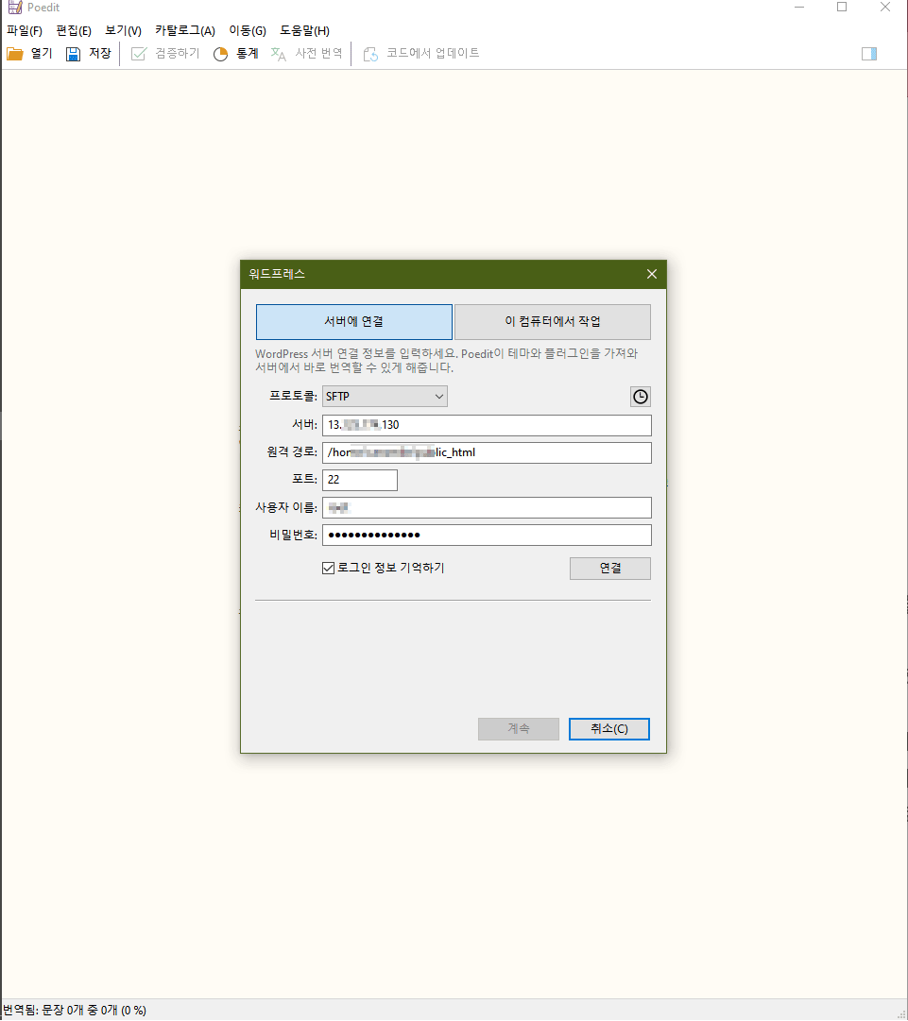
Task: Click the Statistics pie chart icon
Action: (220, 54)
